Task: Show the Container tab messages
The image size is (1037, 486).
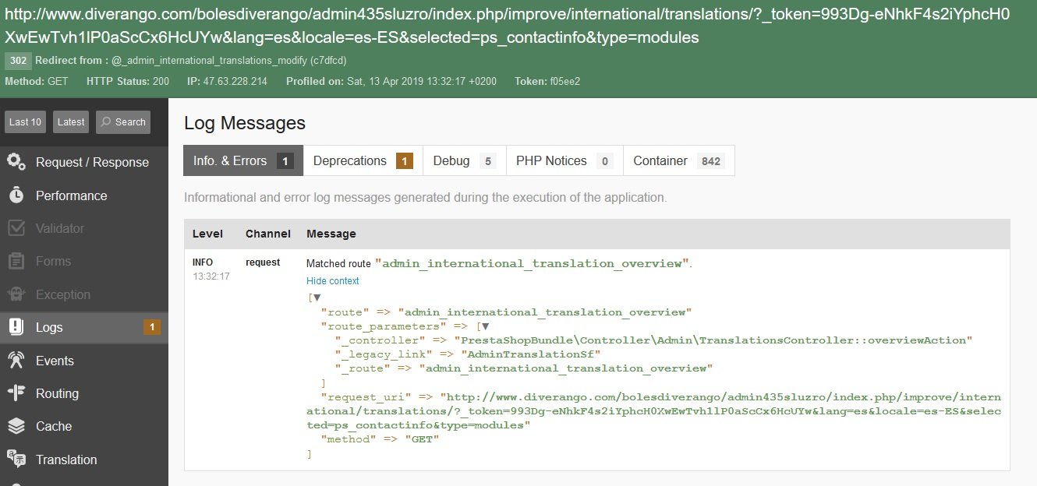Action: [x=678, y=161]
